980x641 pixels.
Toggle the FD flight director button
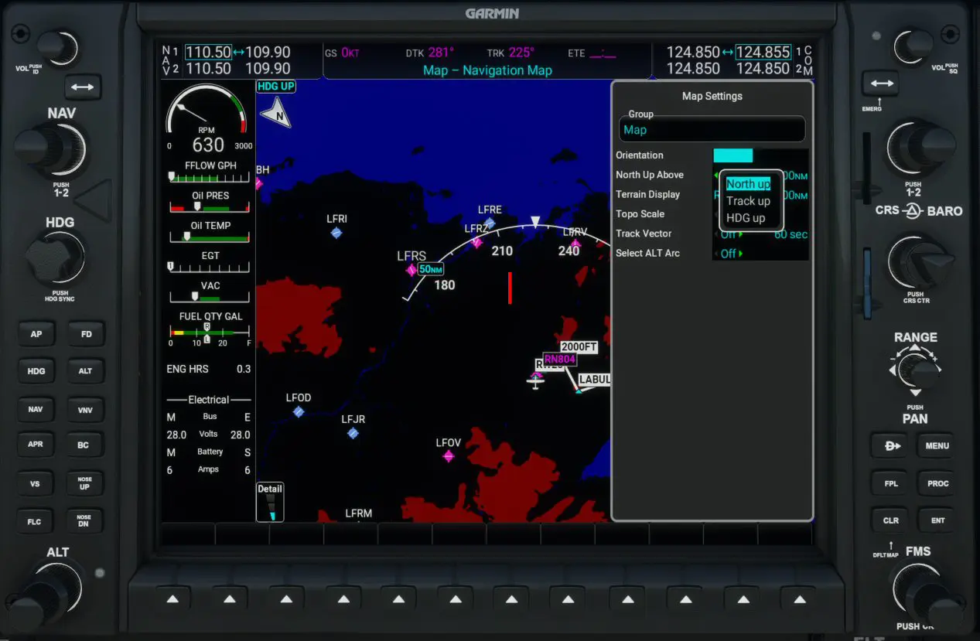86,334
